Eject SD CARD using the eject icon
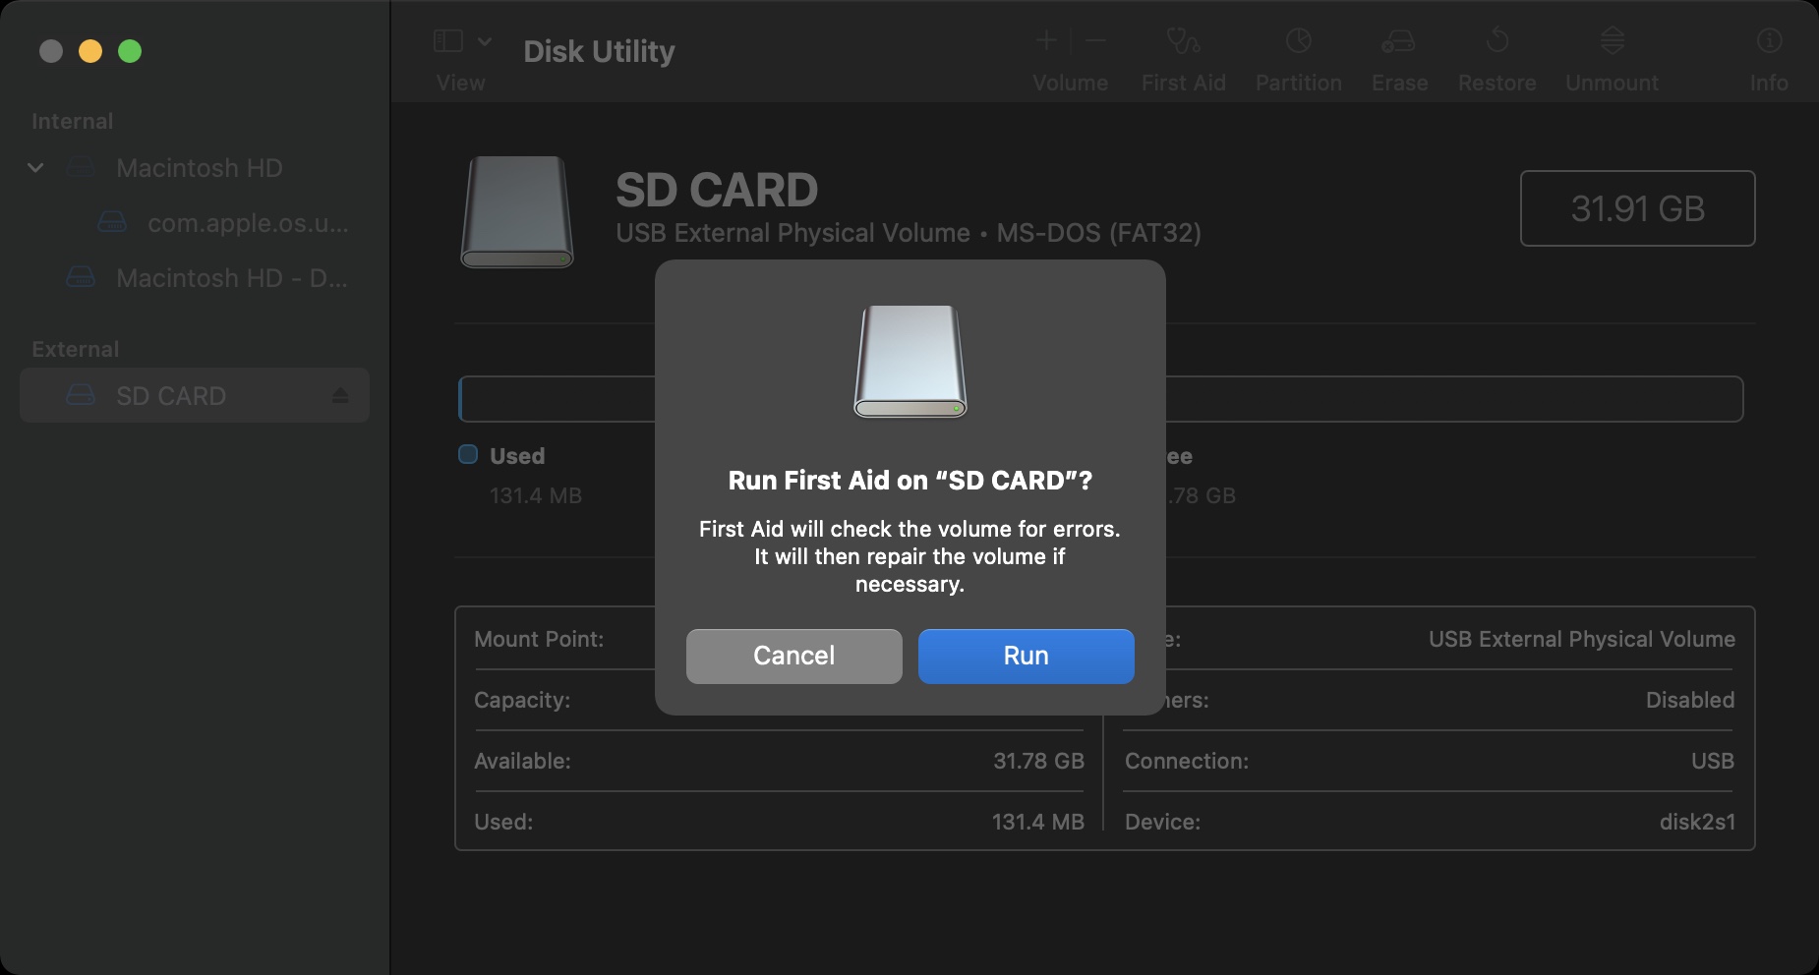Image resolution: width=1819 pixels, height=975 pixels. point(340,395)
